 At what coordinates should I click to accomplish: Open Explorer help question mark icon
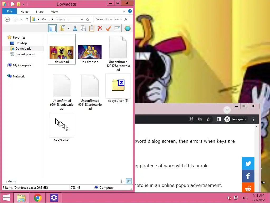[x=130, y=11]
